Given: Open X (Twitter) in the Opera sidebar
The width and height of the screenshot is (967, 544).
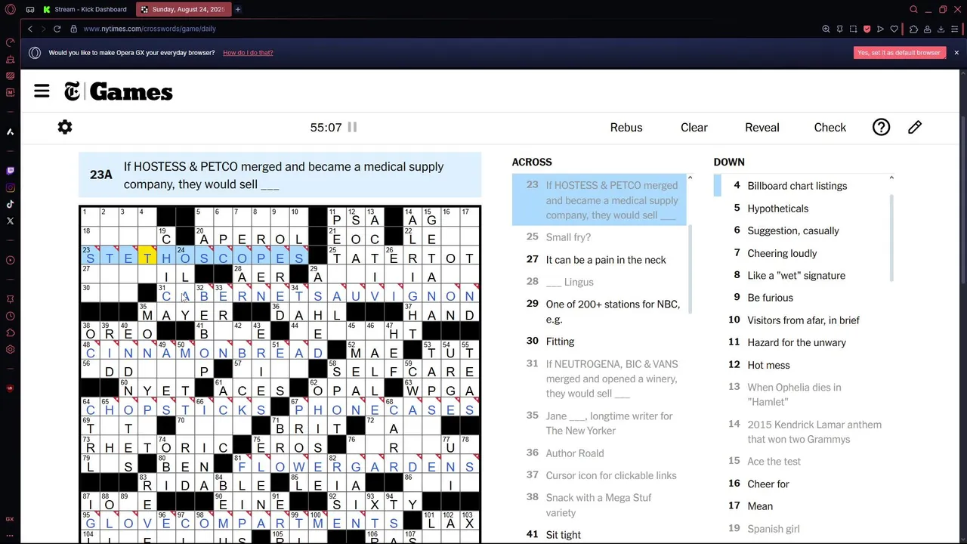Looking at the screenshot, I should pos(10,221).
